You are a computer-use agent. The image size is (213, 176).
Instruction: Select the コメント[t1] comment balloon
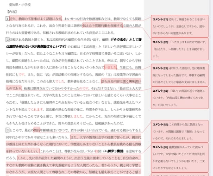tap(180, 26)
